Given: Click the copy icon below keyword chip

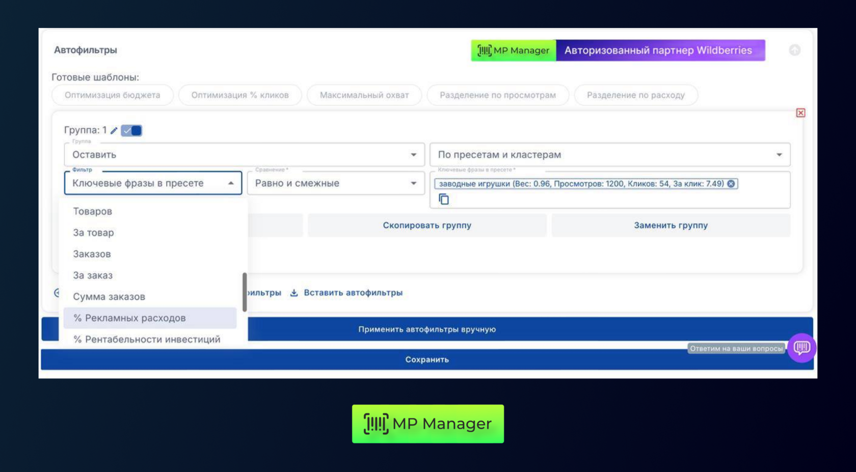Looking at the screenshot, I should [444, 199].
